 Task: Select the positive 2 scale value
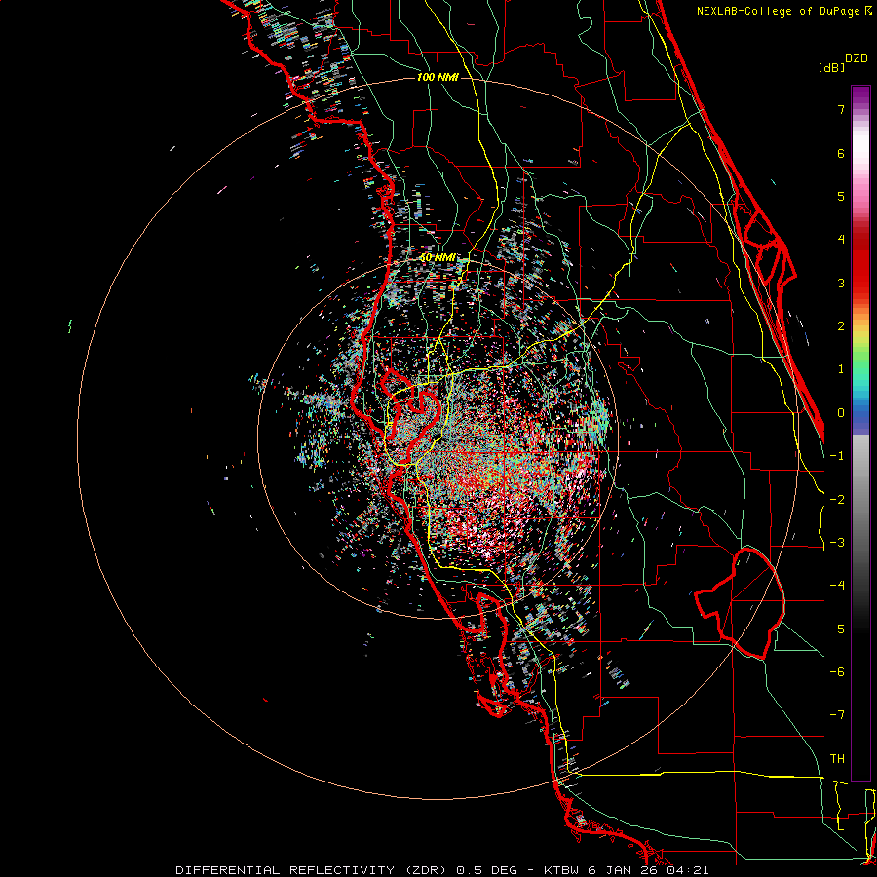(x=841, y=326)
